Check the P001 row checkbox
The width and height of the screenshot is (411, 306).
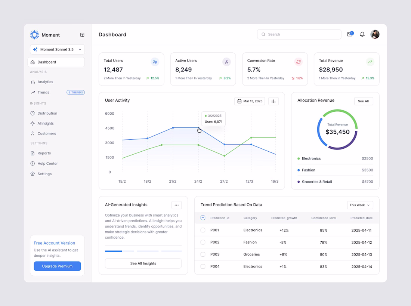coord(203,230)
